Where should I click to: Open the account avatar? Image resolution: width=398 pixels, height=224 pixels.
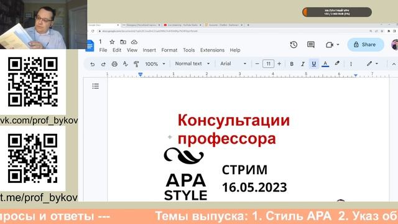[395, 45]
